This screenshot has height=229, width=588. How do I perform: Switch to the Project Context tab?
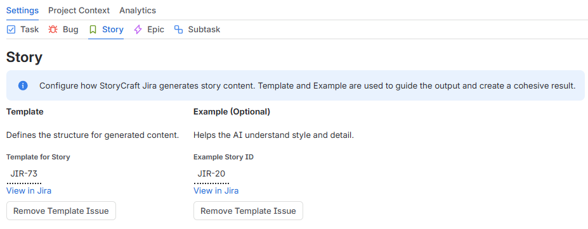coord(79,11)
